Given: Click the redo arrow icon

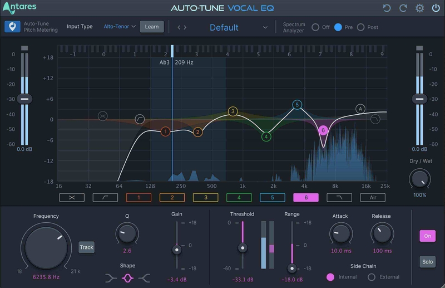Looking at the screenshot, I should (403, 8).
